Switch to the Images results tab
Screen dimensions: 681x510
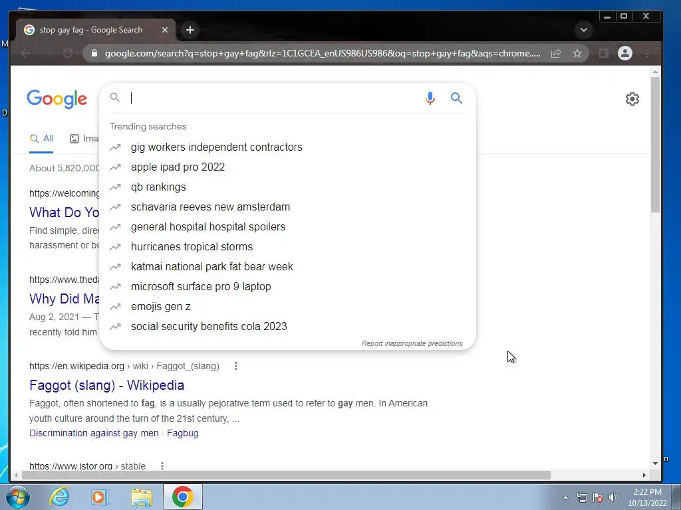[x=84, y=139]
